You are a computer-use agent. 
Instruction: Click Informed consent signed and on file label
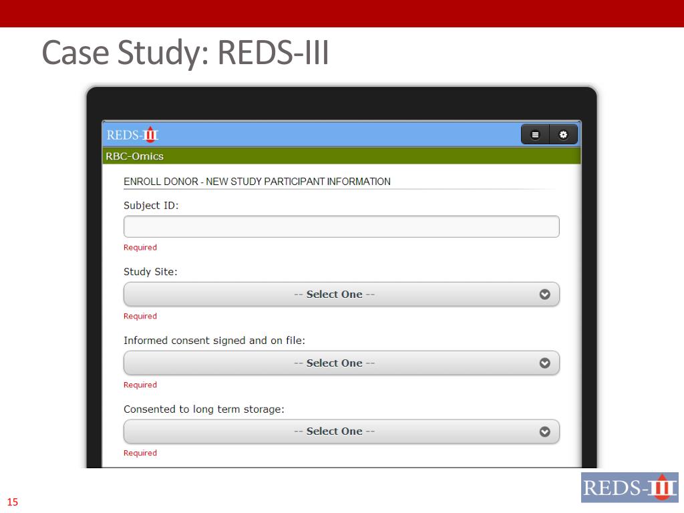pyautogui.click(x=214, y=340)
